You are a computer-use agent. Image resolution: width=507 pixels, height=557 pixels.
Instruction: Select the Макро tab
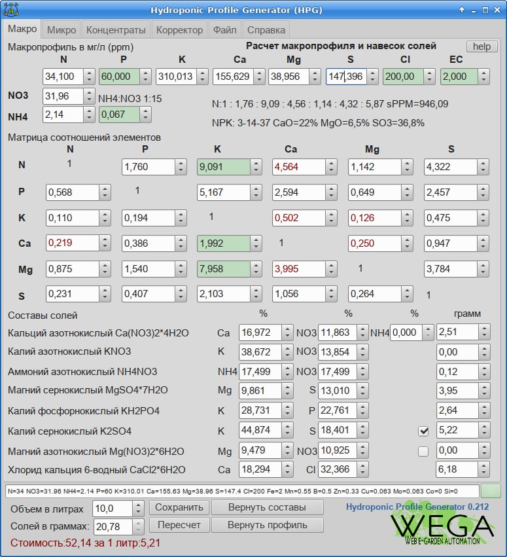pyautogui.click(x=22, y=29)
